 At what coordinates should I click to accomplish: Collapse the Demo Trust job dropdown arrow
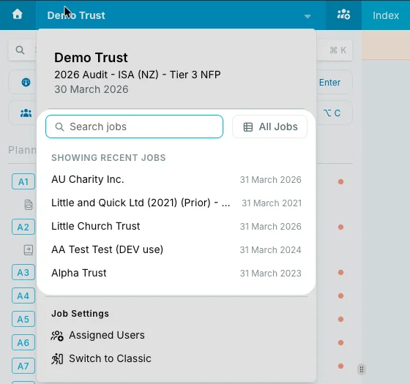coord(307,16)
